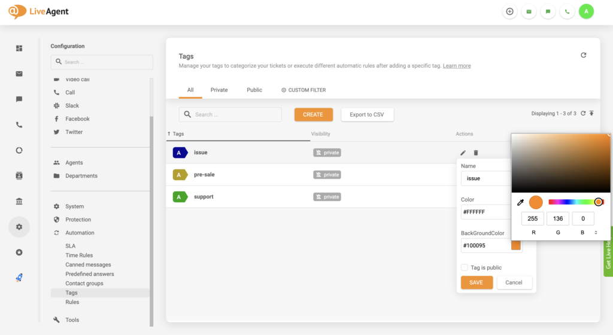Image resolution: width=613 pixels, height=335 pixels.
Task: Open the dashboard icon in left sidebar
Action: (19, 48)
